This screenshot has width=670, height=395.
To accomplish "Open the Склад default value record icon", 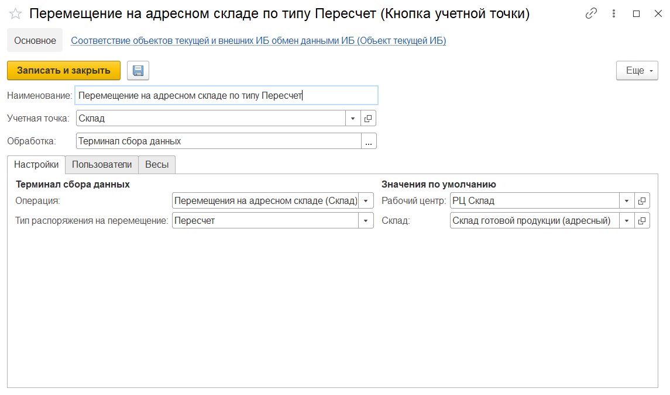I will point(642,221).
